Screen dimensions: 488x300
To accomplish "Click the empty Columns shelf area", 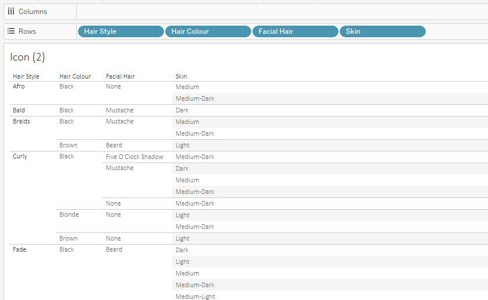I will [282, 12].
